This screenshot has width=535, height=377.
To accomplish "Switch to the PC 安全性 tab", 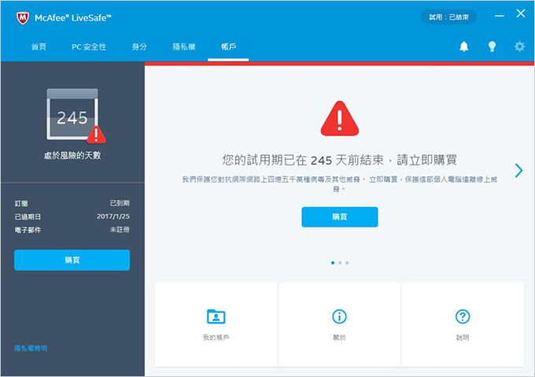I will tap(89, 46).
